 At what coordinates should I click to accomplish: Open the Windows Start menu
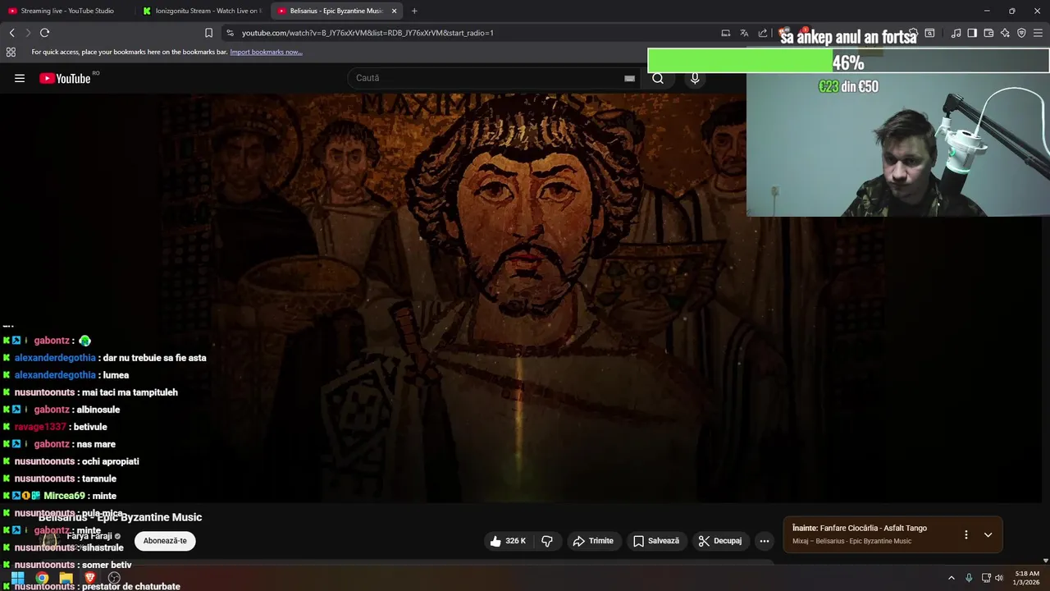(x=17, y=578)
